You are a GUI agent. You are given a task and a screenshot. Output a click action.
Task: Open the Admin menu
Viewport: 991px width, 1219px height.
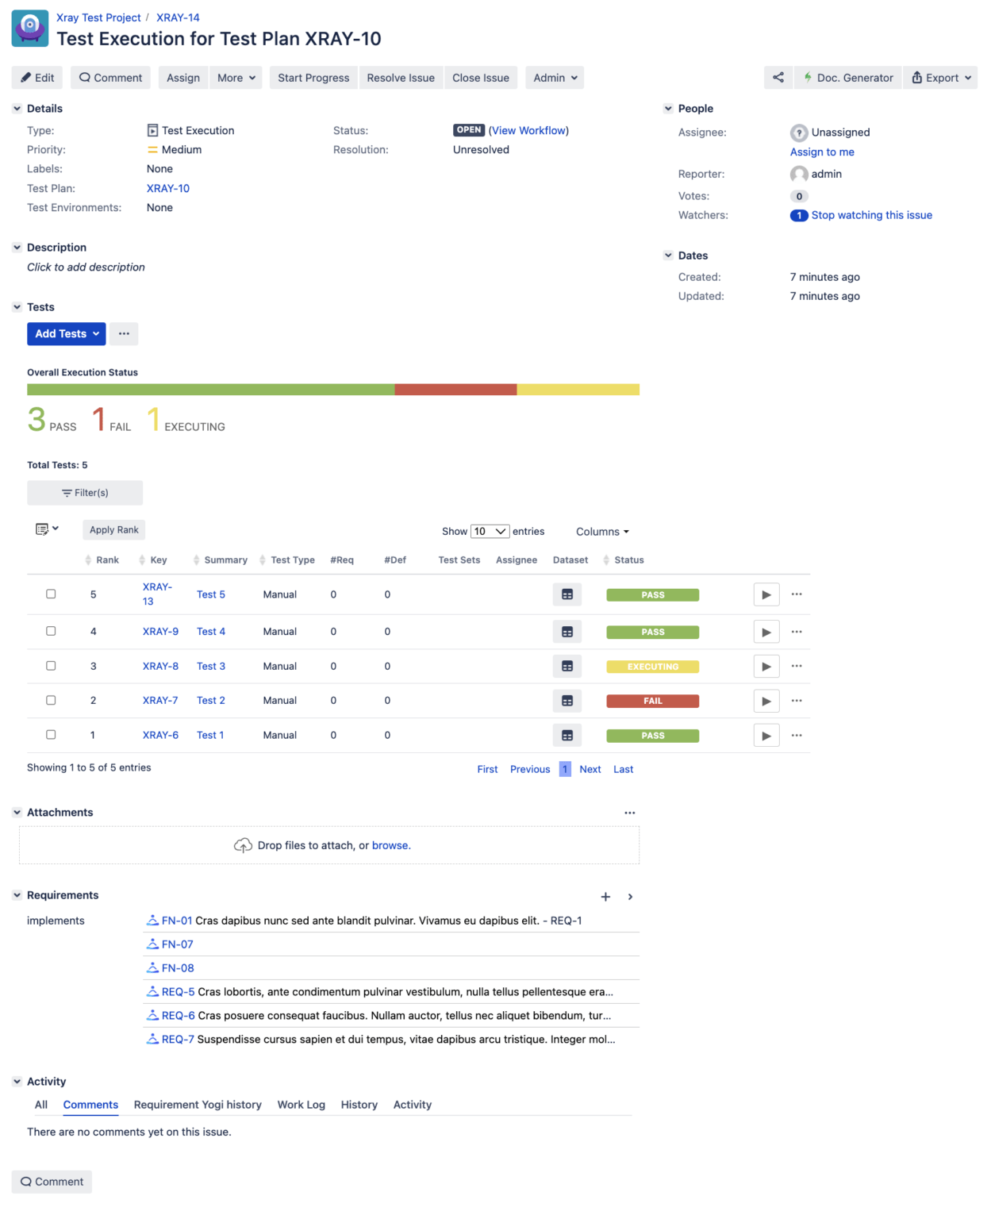pos(554,78)
